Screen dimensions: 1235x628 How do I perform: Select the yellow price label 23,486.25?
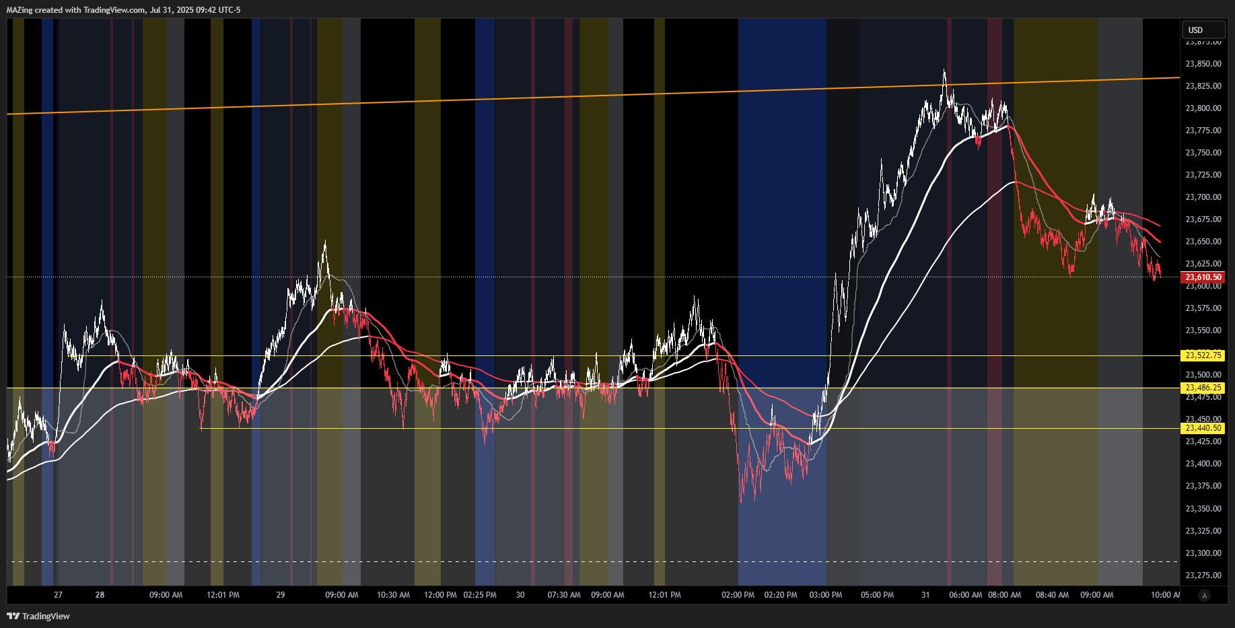pos(1203,388)
